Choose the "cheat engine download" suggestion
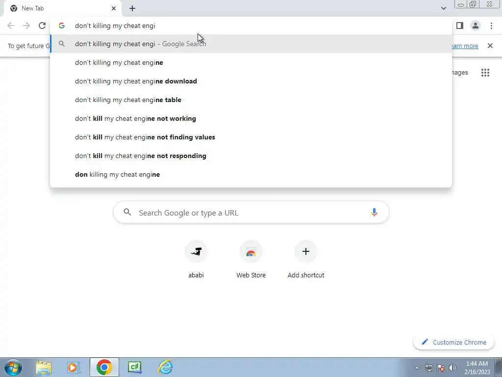The image size is (502, 377). coord(251,81)
